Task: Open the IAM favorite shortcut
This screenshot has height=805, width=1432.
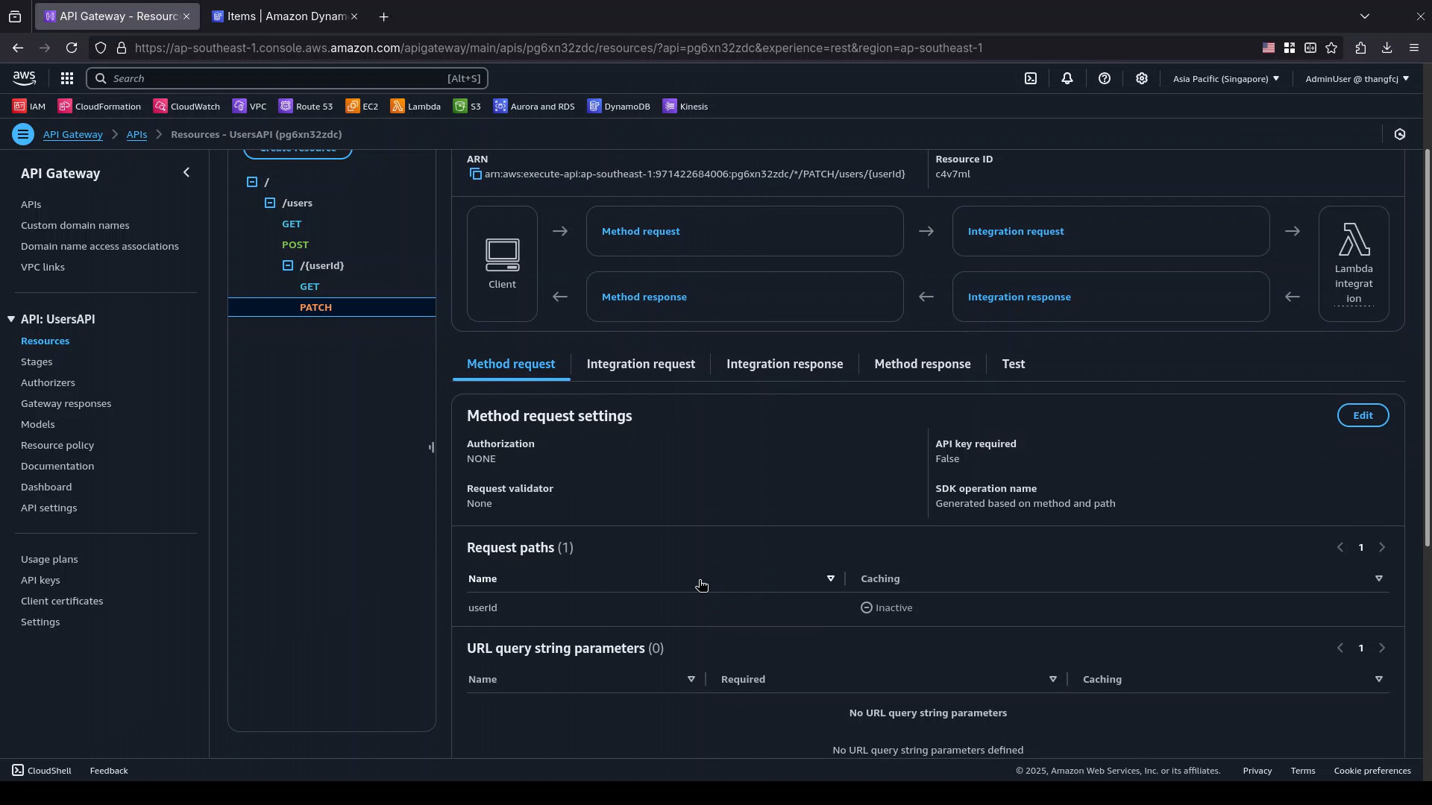Action: coord(29,107)
